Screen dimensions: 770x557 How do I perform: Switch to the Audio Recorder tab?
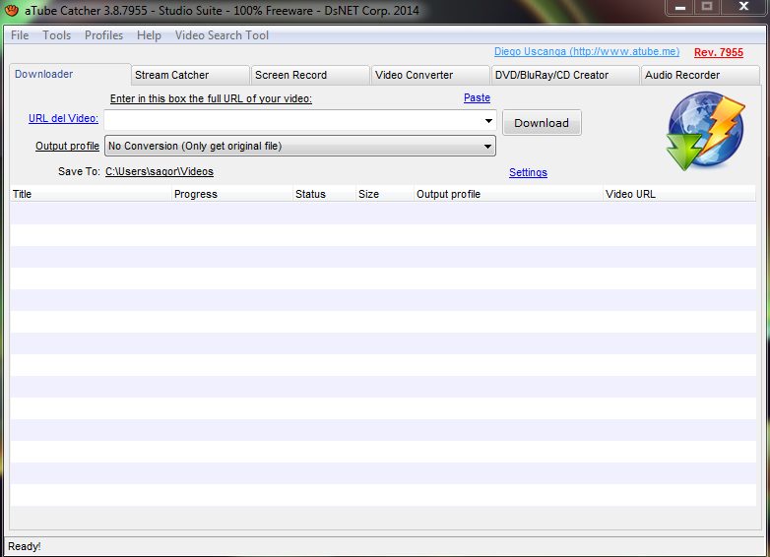pos(700,75)
